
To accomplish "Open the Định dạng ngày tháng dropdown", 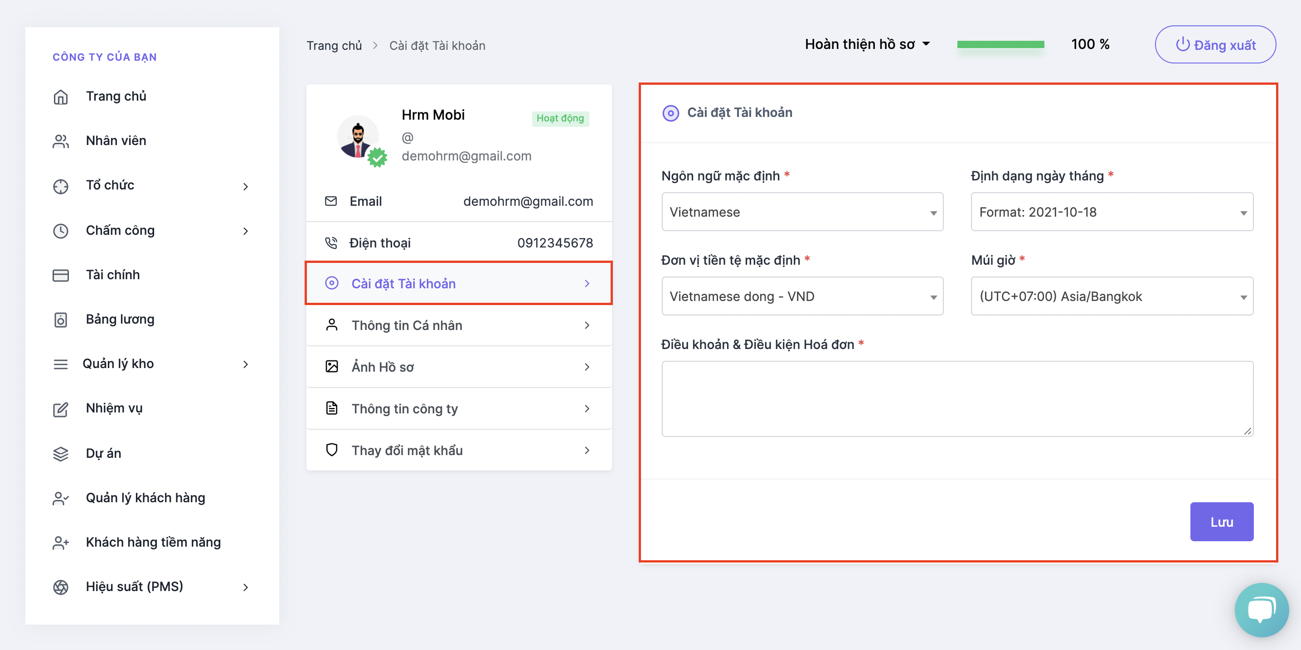I will 1112,212.
